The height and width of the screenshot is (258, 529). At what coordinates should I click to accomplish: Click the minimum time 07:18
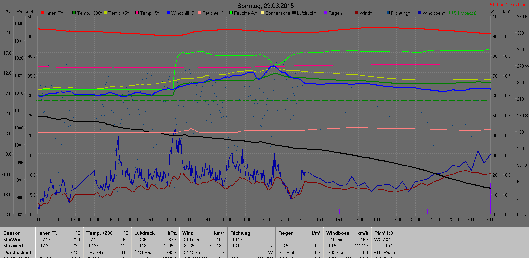(45, 240)
